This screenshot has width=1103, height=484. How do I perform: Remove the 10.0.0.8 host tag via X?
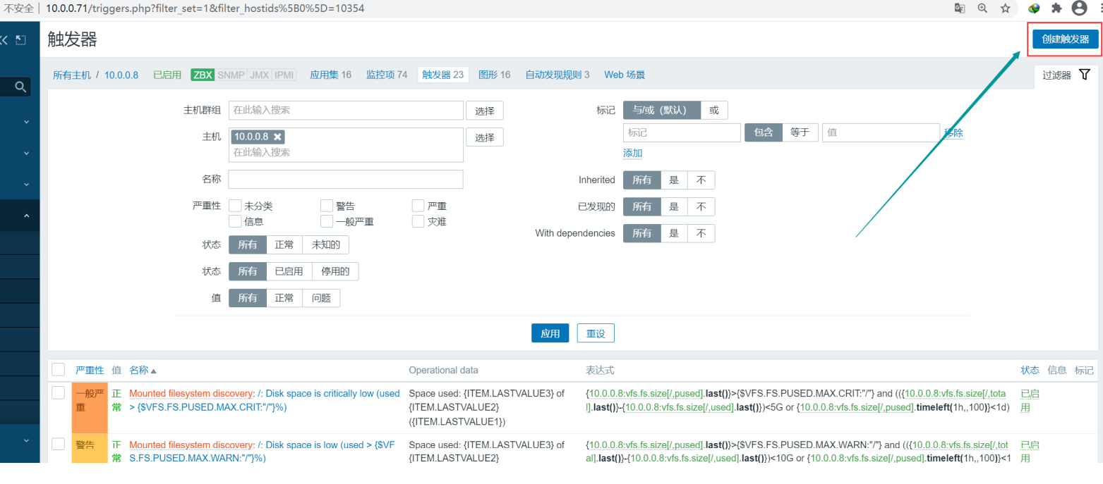coord(278,137)
